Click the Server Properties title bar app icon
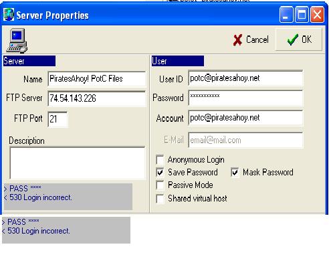This screenshot has width=329, height=267. coord(9,15)
